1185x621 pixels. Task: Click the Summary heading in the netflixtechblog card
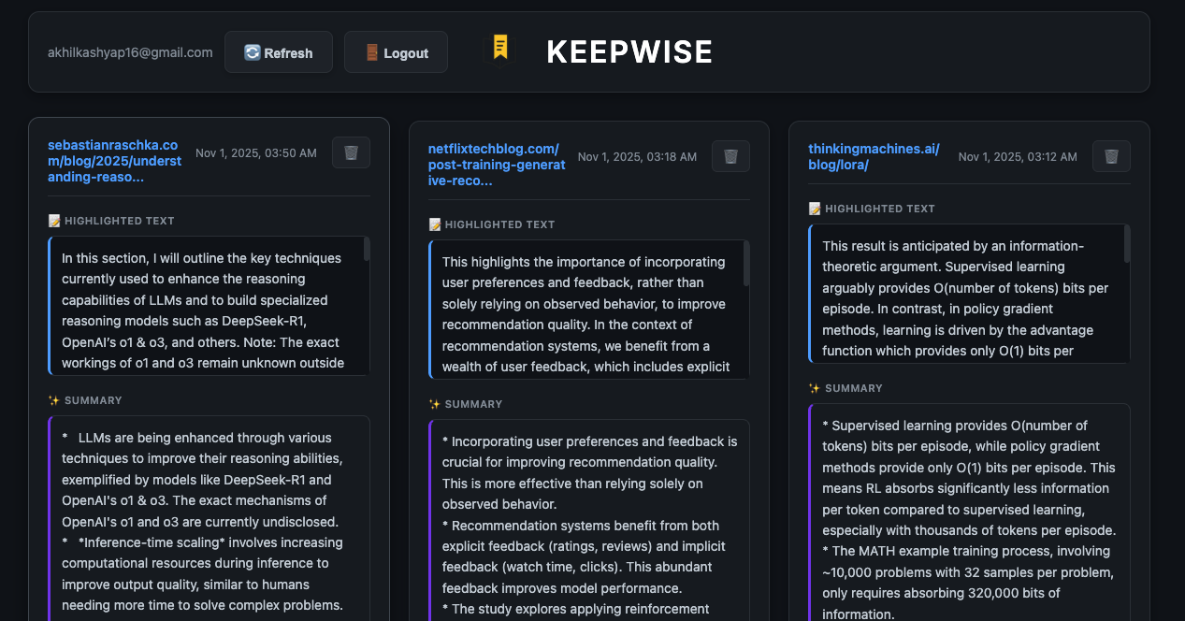tap(466, 404)
